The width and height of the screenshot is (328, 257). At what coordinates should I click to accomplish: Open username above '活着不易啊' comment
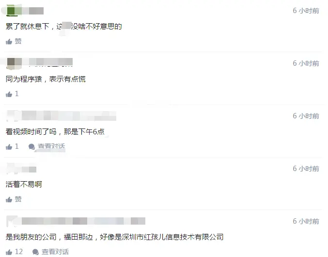pos(29,169)
